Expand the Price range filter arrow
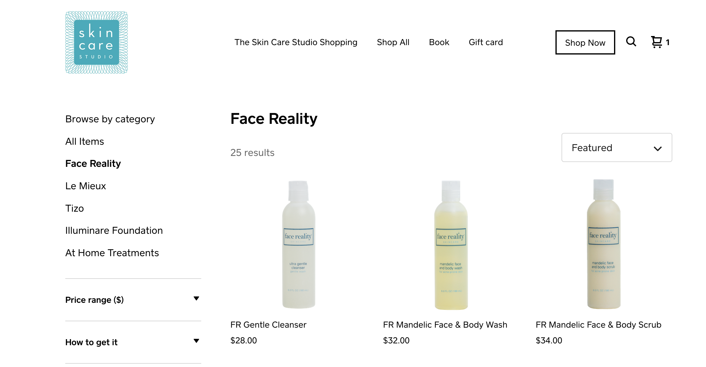The width and height of the screenshot is (706, 367). [196, 299]
